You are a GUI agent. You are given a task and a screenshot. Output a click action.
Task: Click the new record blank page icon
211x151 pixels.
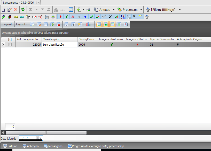point(3,10)
